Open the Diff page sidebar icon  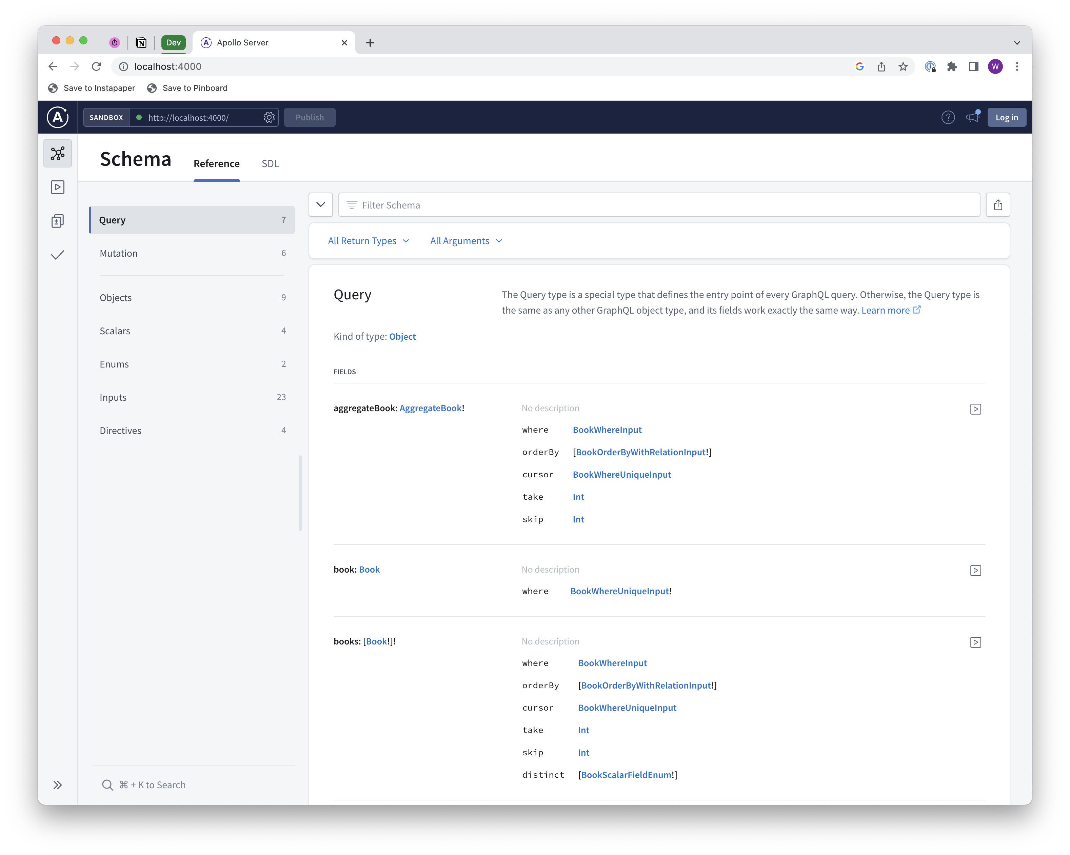click(58, 221)
